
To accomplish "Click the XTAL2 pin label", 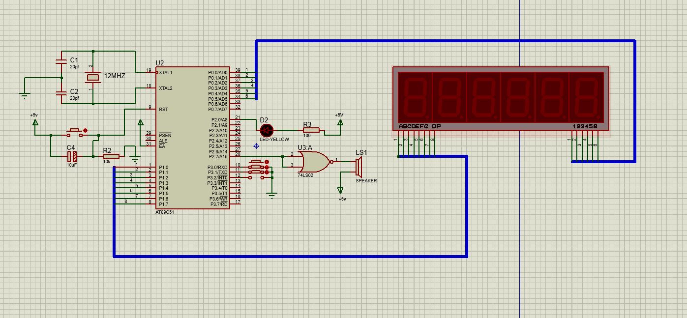I will (166, 88).
